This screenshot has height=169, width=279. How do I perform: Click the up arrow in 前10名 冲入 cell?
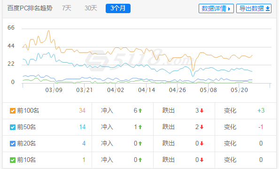point(140,160)
